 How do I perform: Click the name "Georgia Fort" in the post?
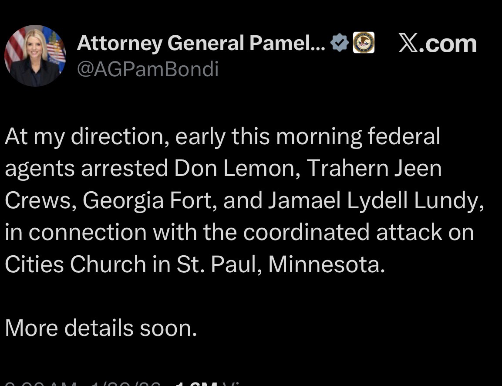(148, 200)
